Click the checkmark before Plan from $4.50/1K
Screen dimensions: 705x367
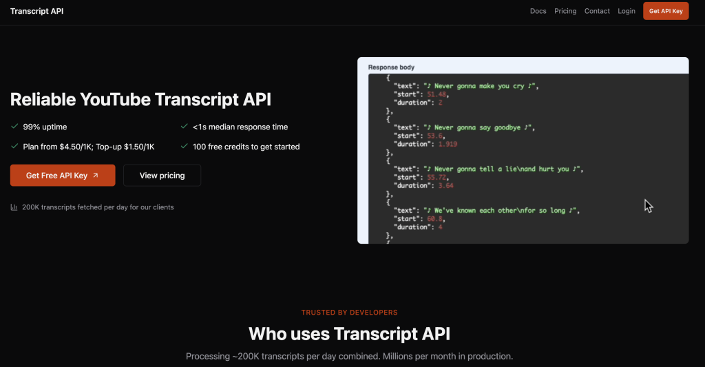(14, 147)
